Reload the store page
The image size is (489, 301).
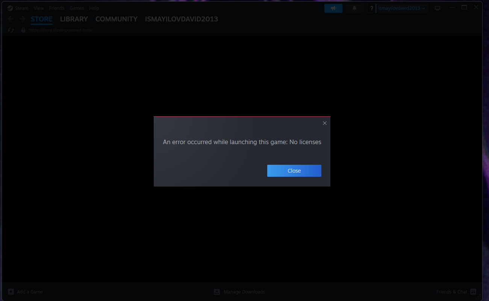[11, 30]
